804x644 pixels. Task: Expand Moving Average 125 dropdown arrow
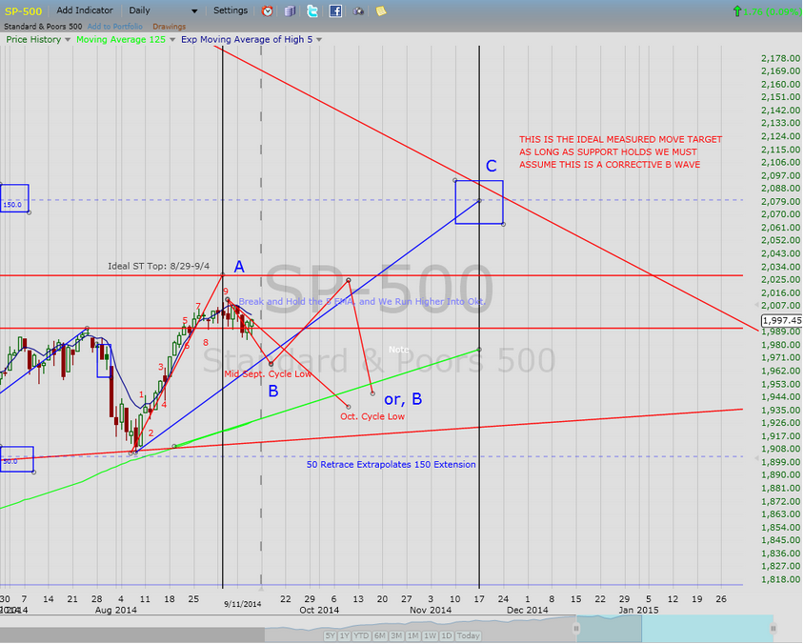(172, 39)
